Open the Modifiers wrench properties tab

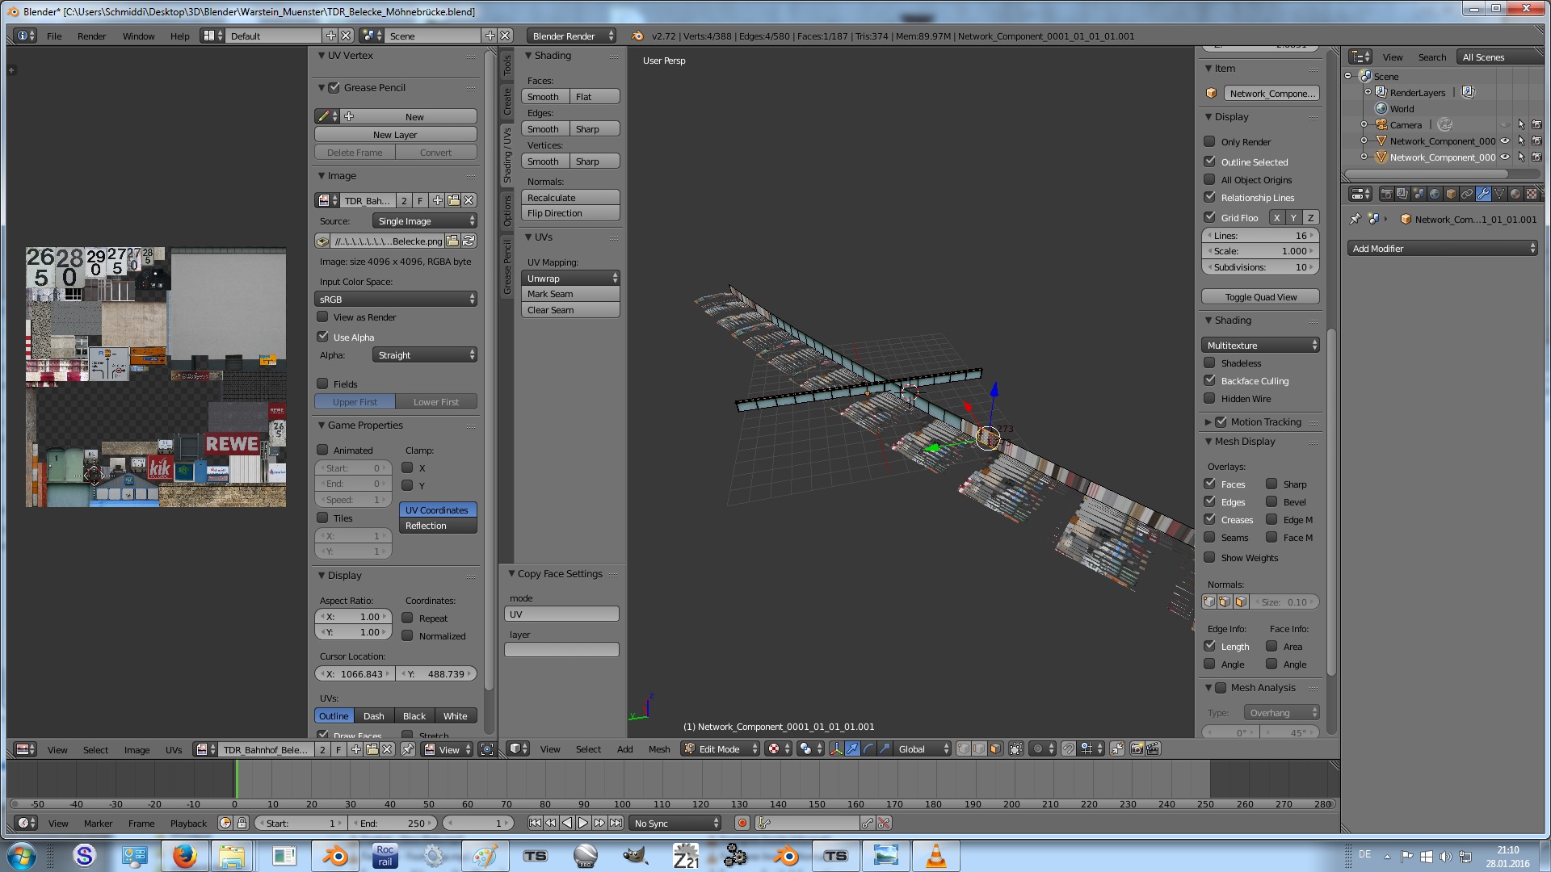click(x=1483, y=194)
